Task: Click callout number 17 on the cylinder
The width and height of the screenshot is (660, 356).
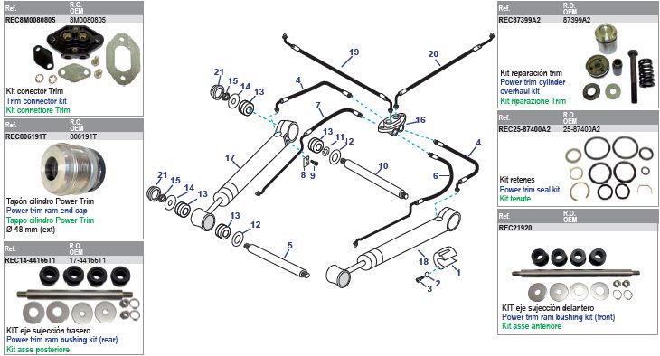Action: (230, 158)
